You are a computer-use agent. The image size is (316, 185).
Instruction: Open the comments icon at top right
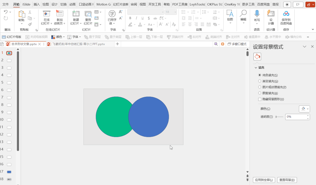click(298, 4)
